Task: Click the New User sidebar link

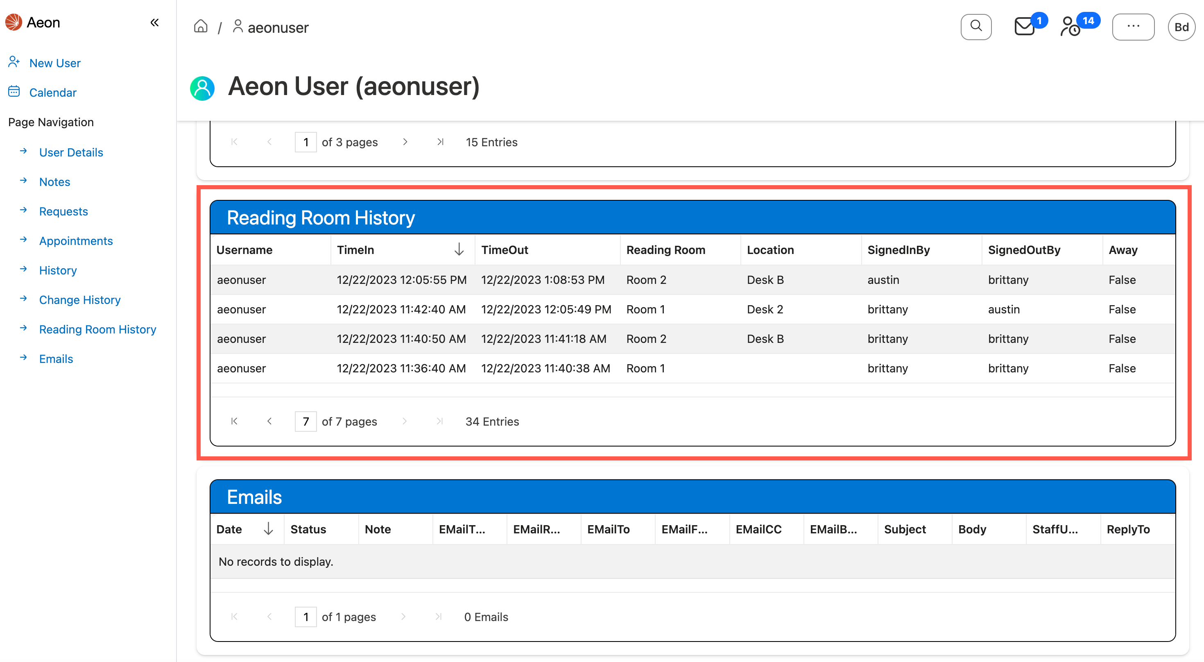Action: (x=55, y=63)
